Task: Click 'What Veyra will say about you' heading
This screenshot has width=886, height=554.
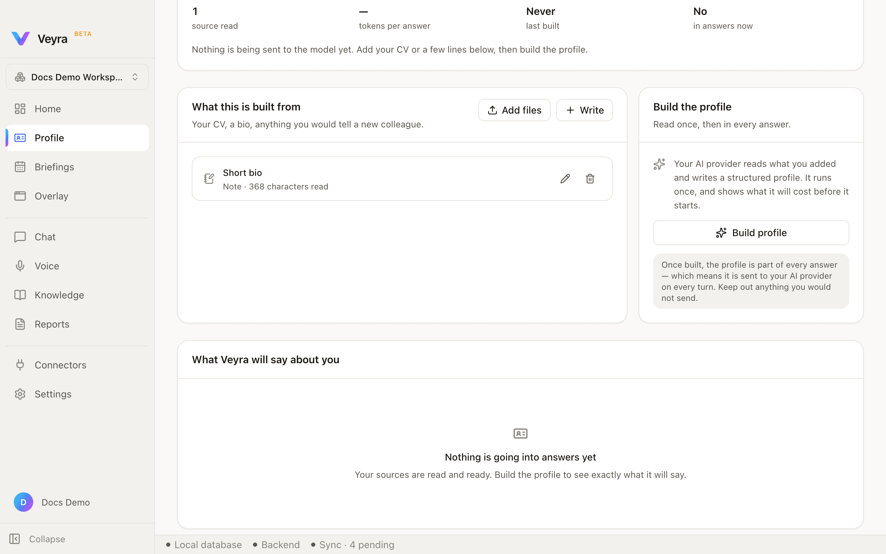Action: [x=265, y=359]
